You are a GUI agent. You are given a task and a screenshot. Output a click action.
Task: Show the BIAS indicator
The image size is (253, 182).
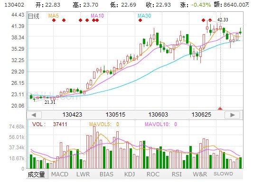click(106, 174)
